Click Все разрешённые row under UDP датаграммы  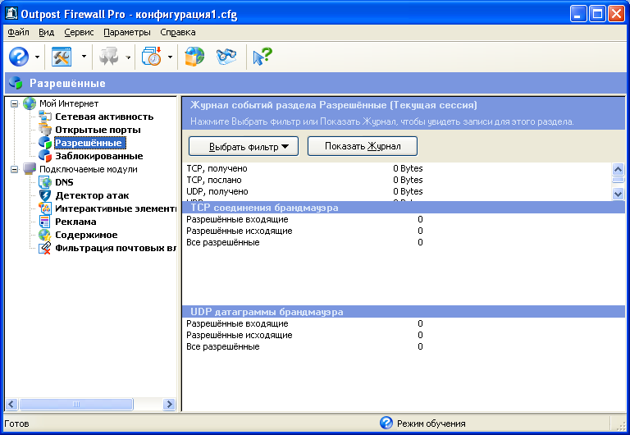(x=304, y=346)
